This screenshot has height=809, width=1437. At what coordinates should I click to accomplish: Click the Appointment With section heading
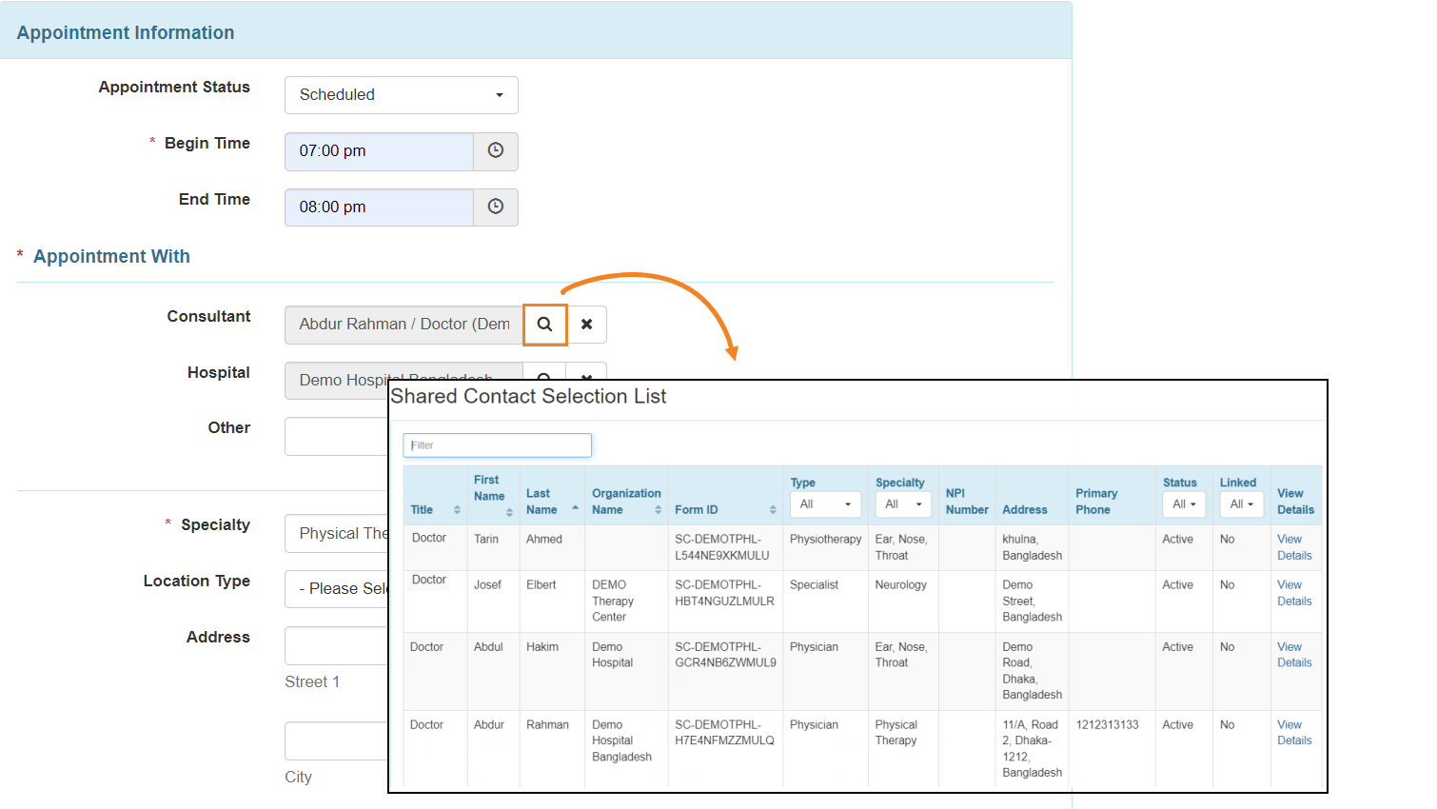point(111,257)
